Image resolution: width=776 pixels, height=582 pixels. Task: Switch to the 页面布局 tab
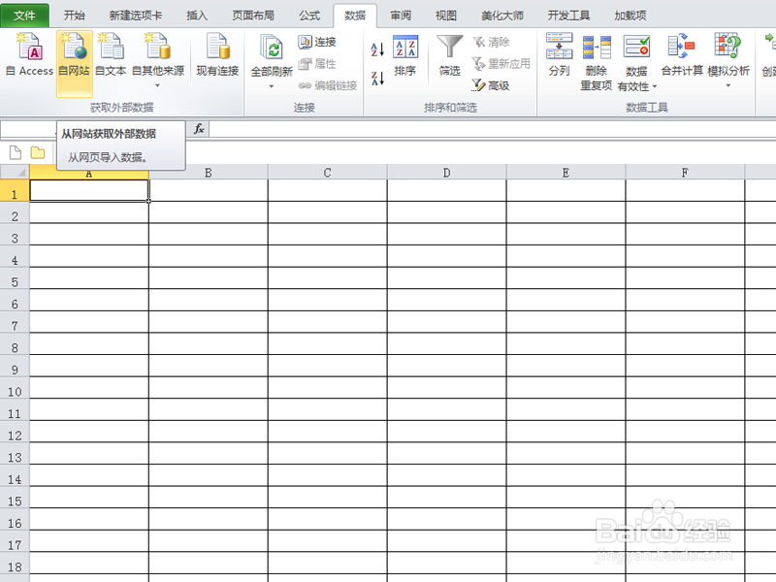(253, 16)
